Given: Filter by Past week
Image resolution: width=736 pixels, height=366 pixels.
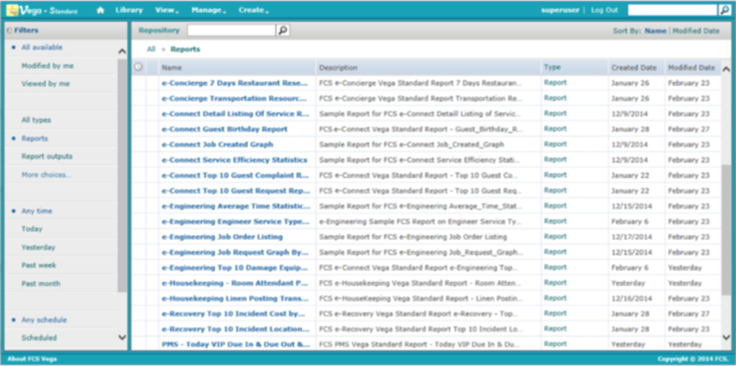Looking at the screenshot, I should pyautogui.click(x=38, y=266).
